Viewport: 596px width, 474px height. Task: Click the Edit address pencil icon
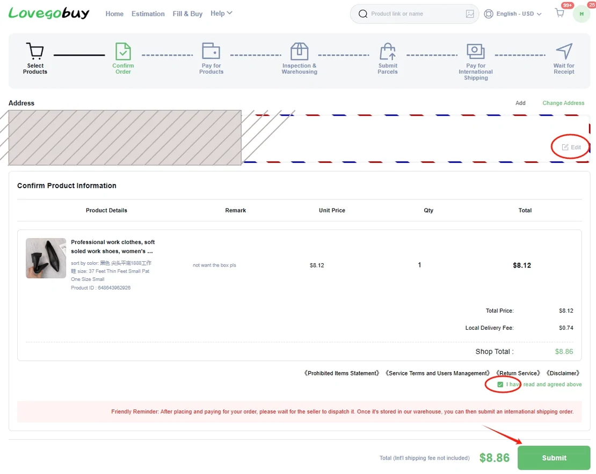(x=565, y=147)
